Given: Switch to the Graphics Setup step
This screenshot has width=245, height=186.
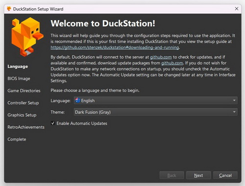Looking at the screenshot, I should [x=22, y=115].
